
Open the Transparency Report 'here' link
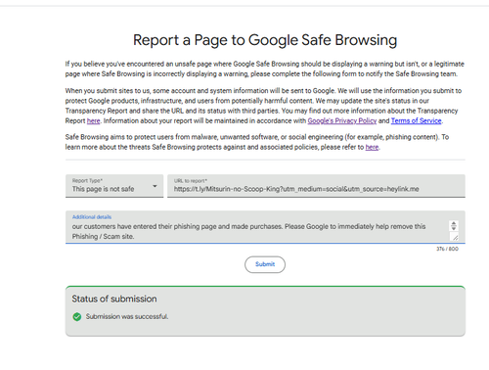point(93,120)
